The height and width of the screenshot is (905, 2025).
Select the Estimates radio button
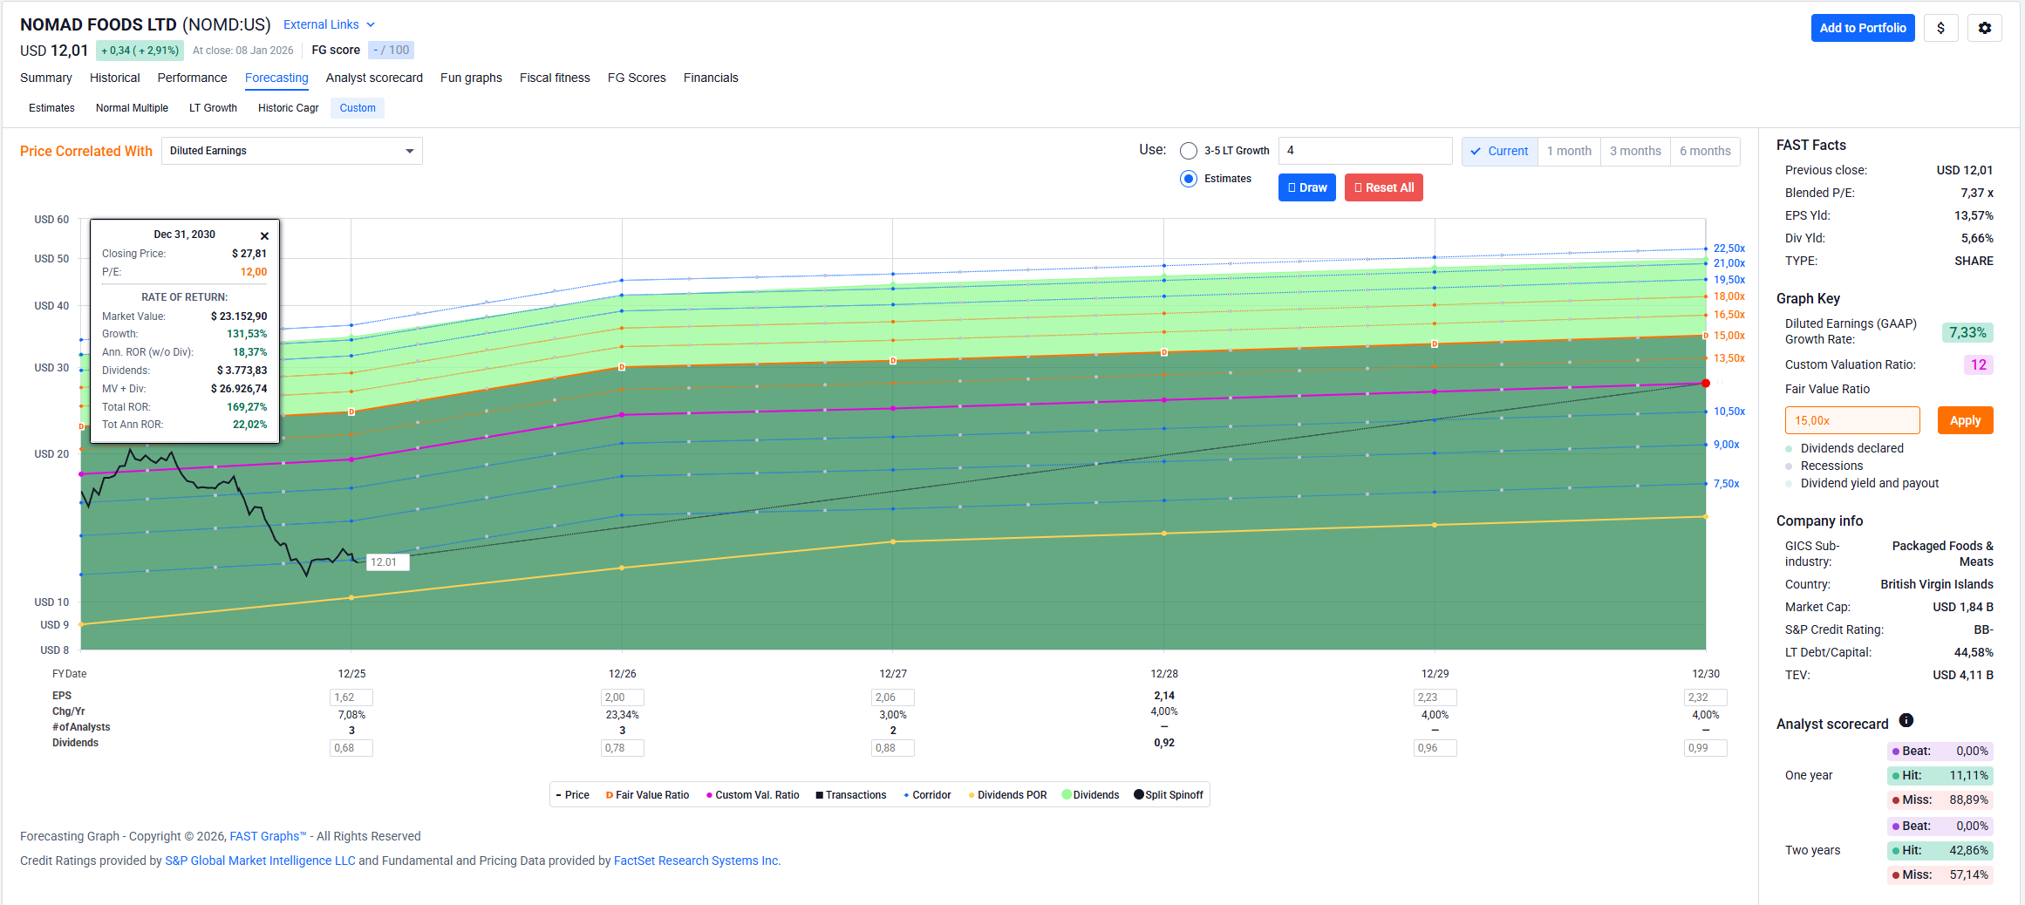[x=1188, y=179]
